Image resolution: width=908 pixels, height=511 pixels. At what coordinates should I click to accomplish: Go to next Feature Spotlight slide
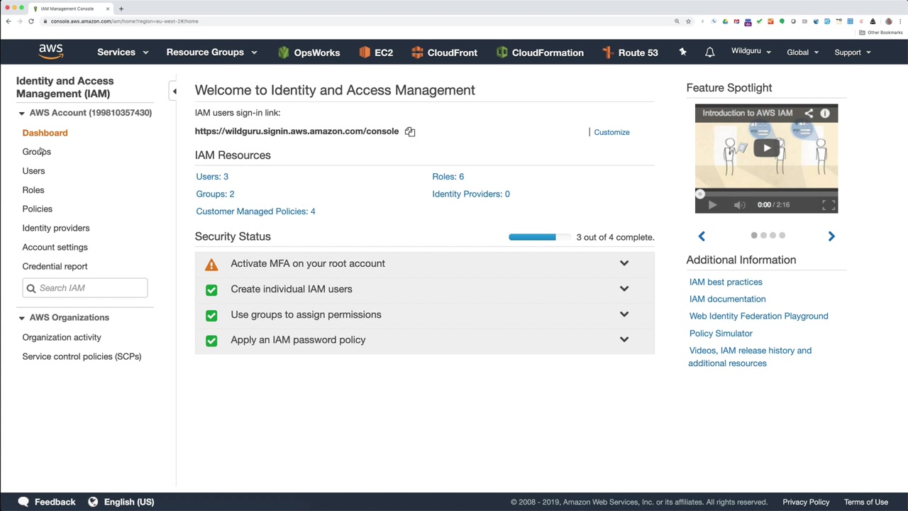(x=831, y=236)
